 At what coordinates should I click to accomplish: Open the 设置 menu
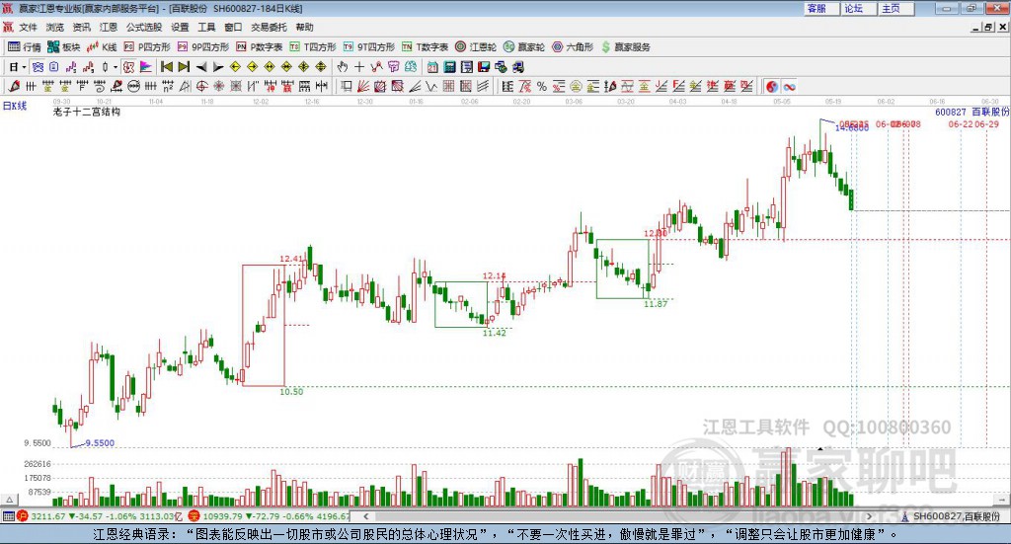pyautogui.click(x=180, y=27)
